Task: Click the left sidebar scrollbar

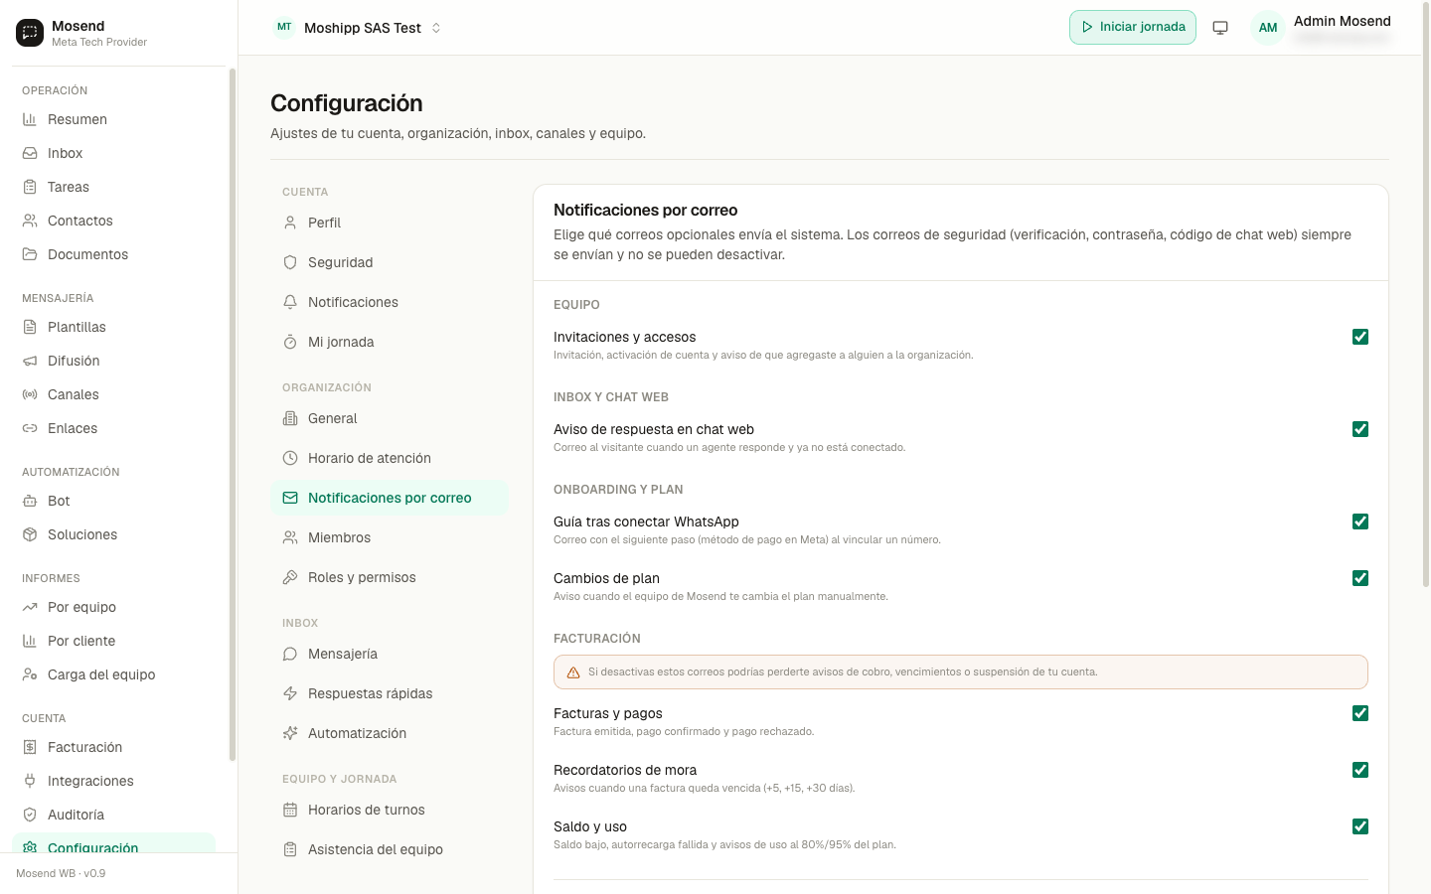Action: (x=233, y=414)
